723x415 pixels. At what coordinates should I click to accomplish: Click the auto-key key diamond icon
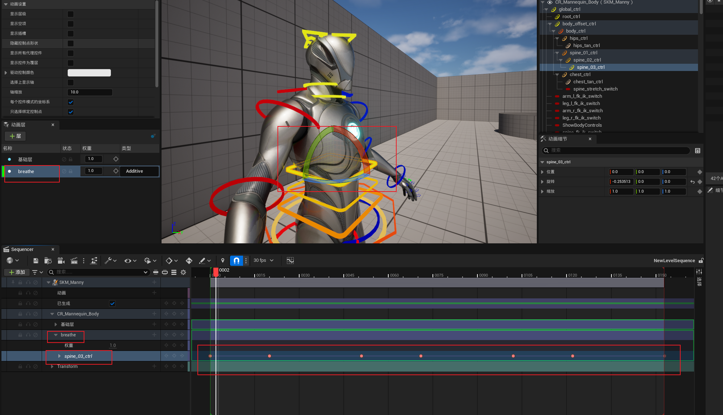pos(189,261)
